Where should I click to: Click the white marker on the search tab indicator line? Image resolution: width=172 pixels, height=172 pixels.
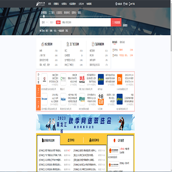click(44, 16)
